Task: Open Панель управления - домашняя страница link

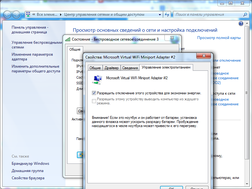Action: (30, 30)
